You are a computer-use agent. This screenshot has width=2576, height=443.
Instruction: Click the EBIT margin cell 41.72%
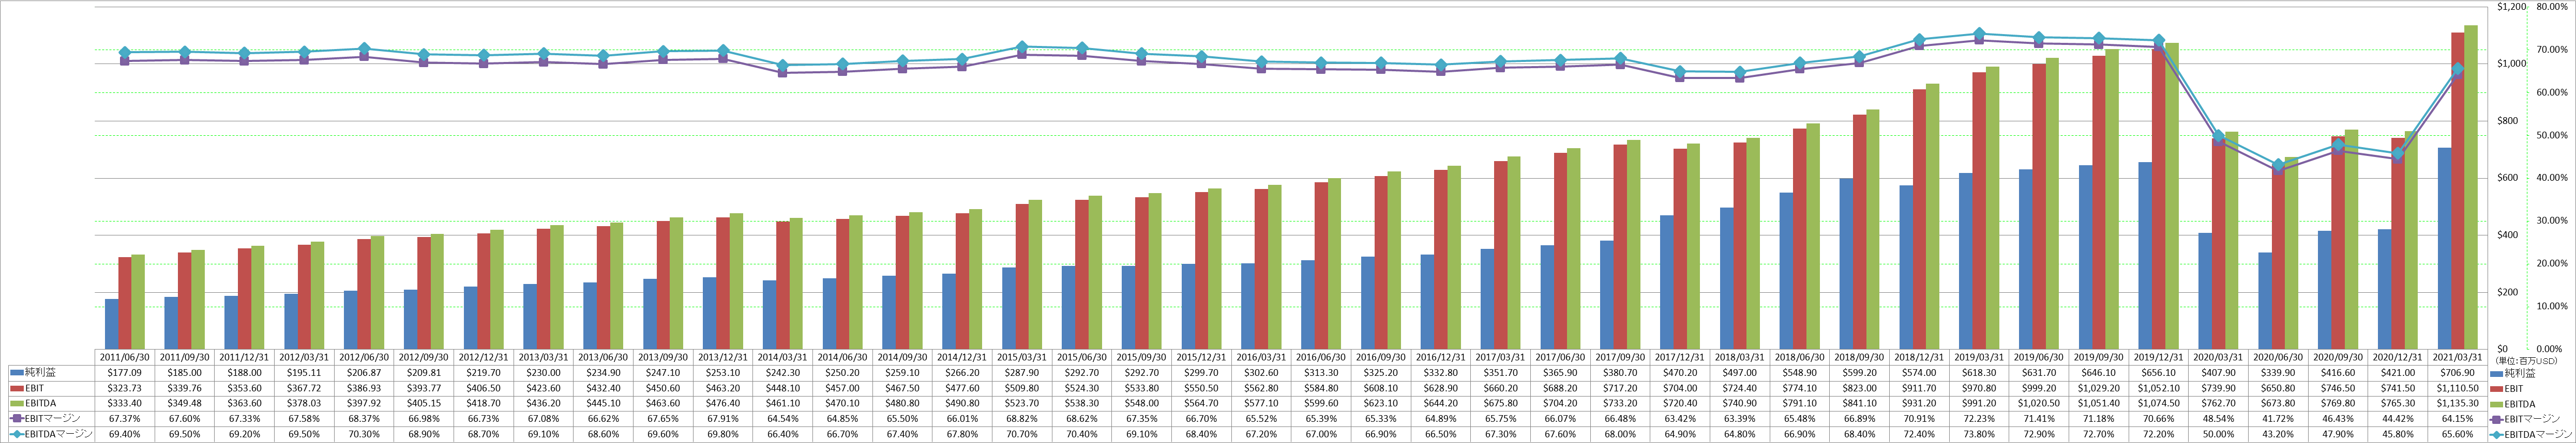pos(2278,418)
